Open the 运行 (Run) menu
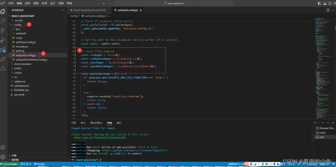Image resolution: width=336 pixels, height=167 pixels. click(53, 3)
